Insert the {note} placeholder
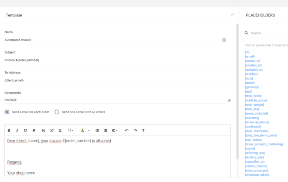The height and width of the screenshot is (182, 288). [249, 78]
